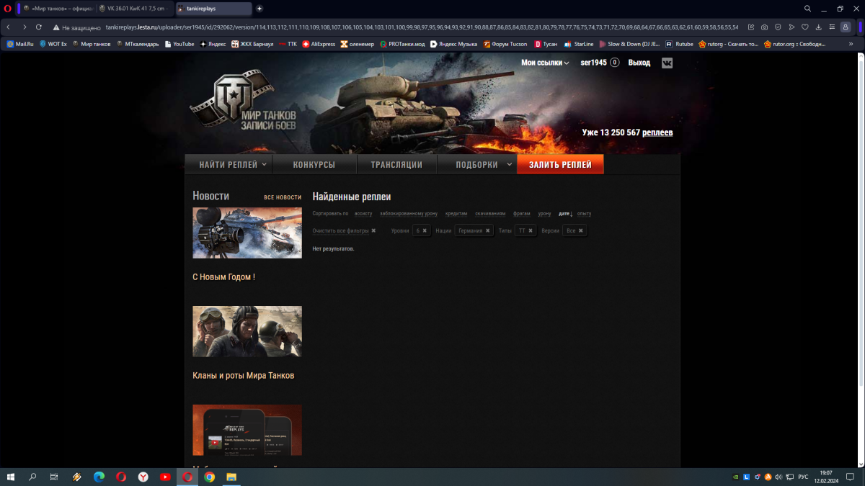Remove the Германия nation filter

(x=487, y=230)
